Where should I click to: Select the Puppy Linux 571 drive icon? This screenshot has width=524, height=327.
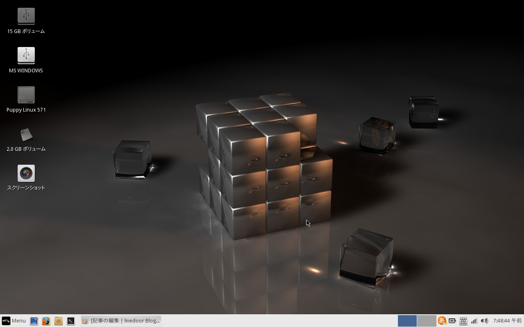[x=26, y=95]
